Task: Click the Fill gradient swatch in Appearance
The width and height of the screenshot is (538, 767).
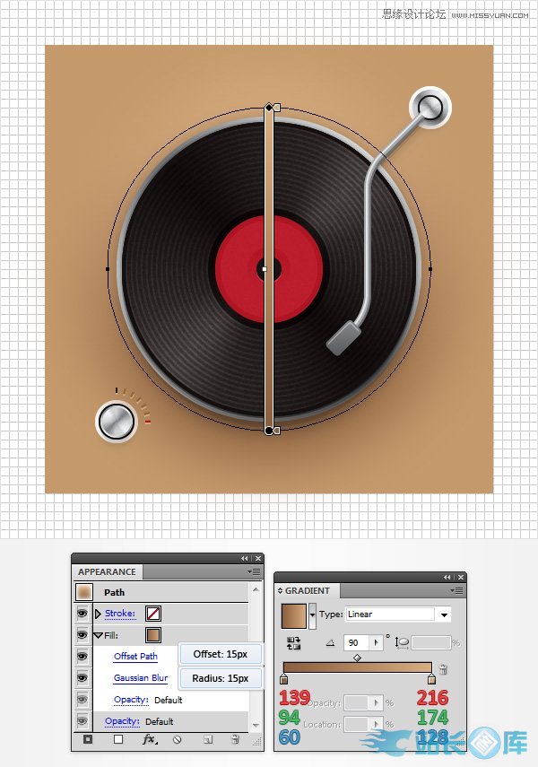Action: 153,635
